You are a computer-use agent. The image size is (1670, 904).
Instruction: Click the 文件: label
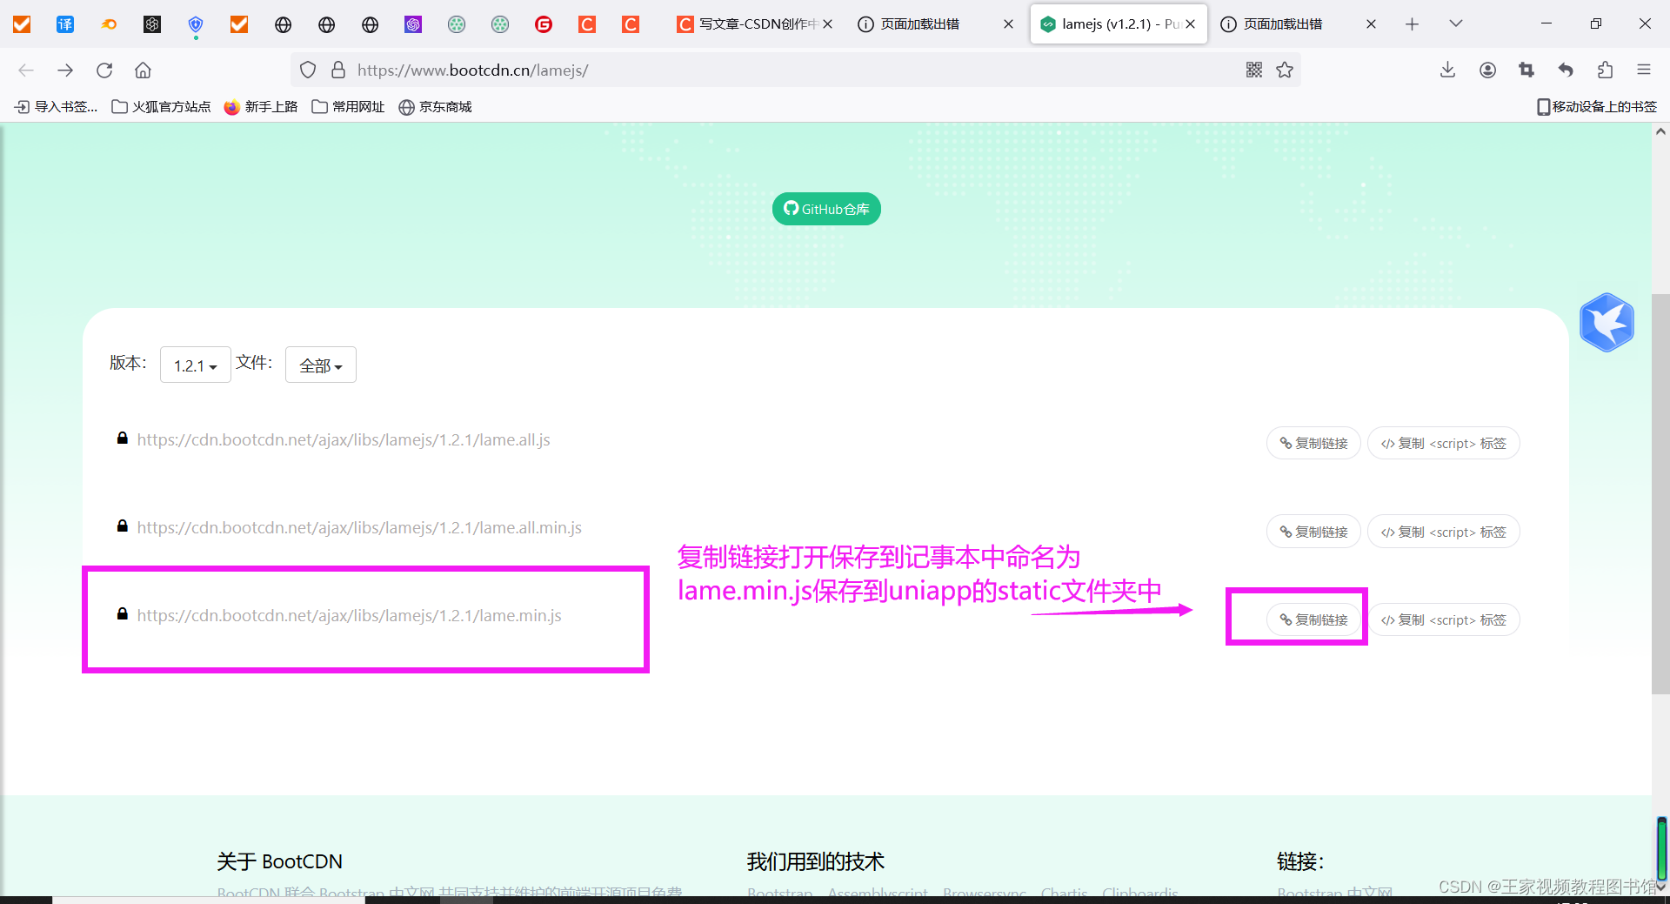coord(254,362)
